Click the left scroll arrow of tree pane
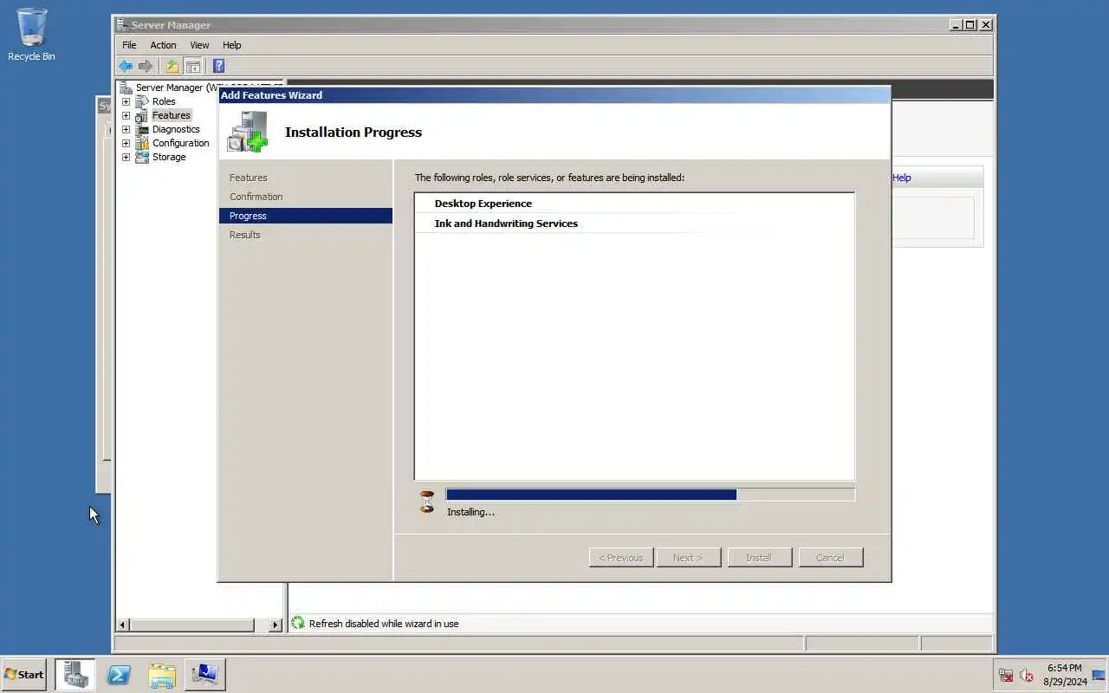This screenshot has width=1109, height=693. click(122, 625)
